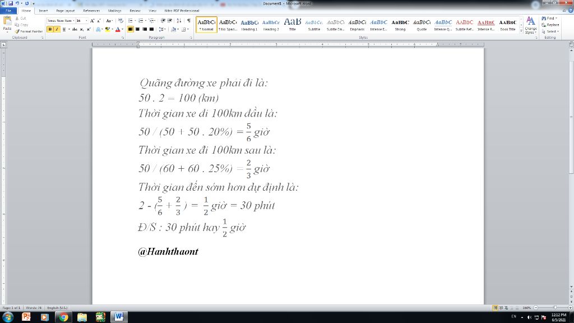574x323 pixels.
Task: Open the Windows Start menu
Action: pos(8,317)
